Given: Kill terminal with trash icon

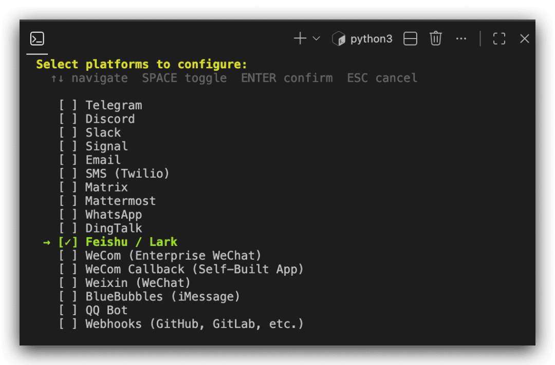Looking at the screenshot, I should (436, 39).
